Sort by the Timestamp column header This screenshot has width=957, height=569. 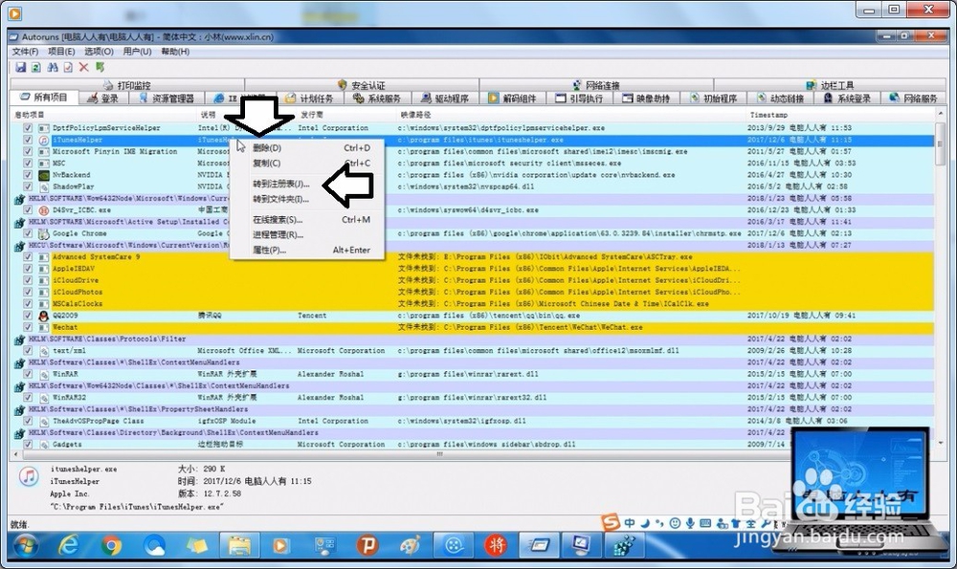841,115
